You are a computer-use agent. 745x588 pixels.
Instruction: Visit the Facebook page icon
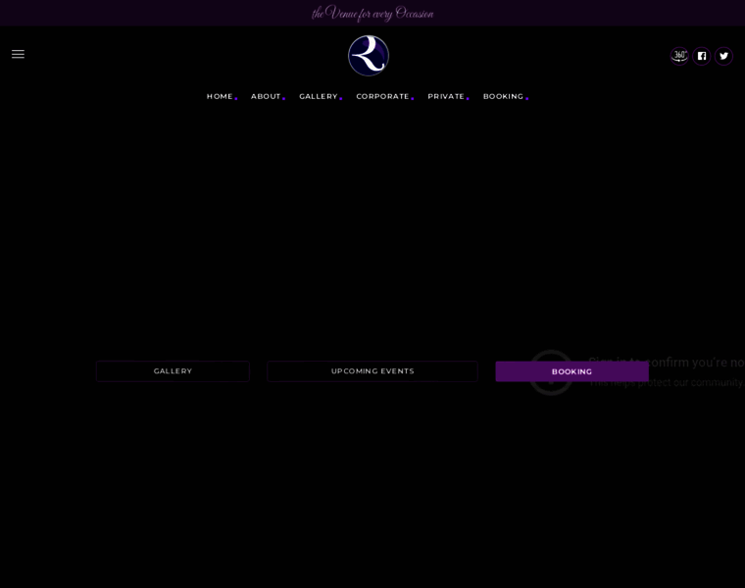tap(702, 56)
